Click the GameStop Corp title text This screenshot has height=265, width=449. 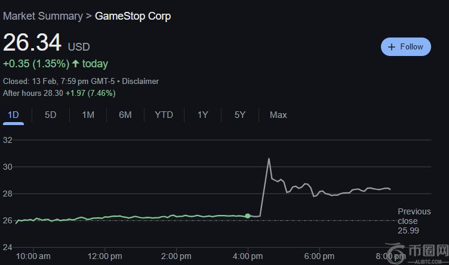[x=133, y=16]
